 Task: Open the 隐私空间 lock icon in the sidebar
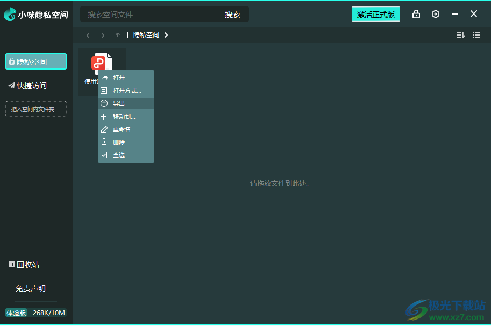click(x=12, y=61)
